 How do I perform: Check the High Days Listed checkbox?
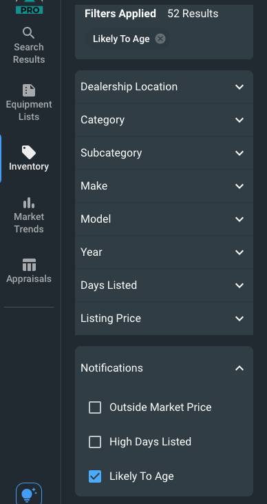[95, 442]
